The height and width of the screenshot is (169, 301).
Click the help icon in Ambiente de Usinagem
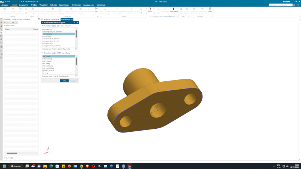(x=74, y=23)
